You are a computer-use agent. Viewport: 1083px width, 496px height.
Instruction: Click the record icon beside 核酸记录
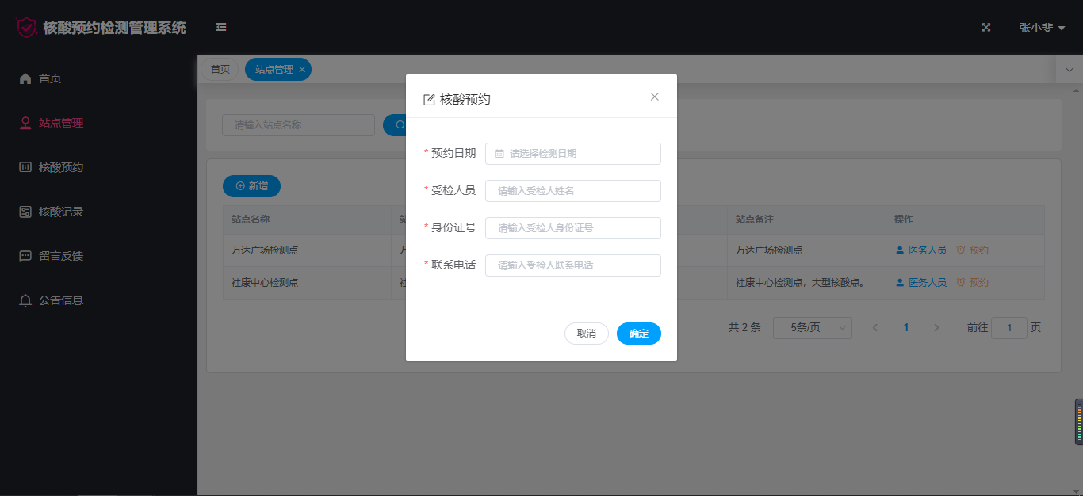[25, 212]
